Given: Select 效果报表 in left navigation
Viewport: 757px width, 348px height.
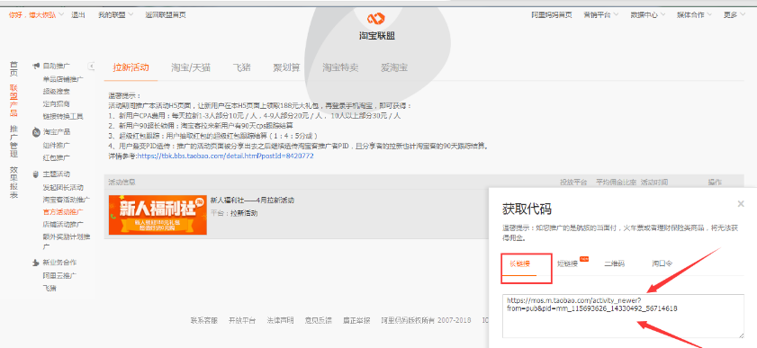Looking at the screenshot, I should click(x=14, y=183).
